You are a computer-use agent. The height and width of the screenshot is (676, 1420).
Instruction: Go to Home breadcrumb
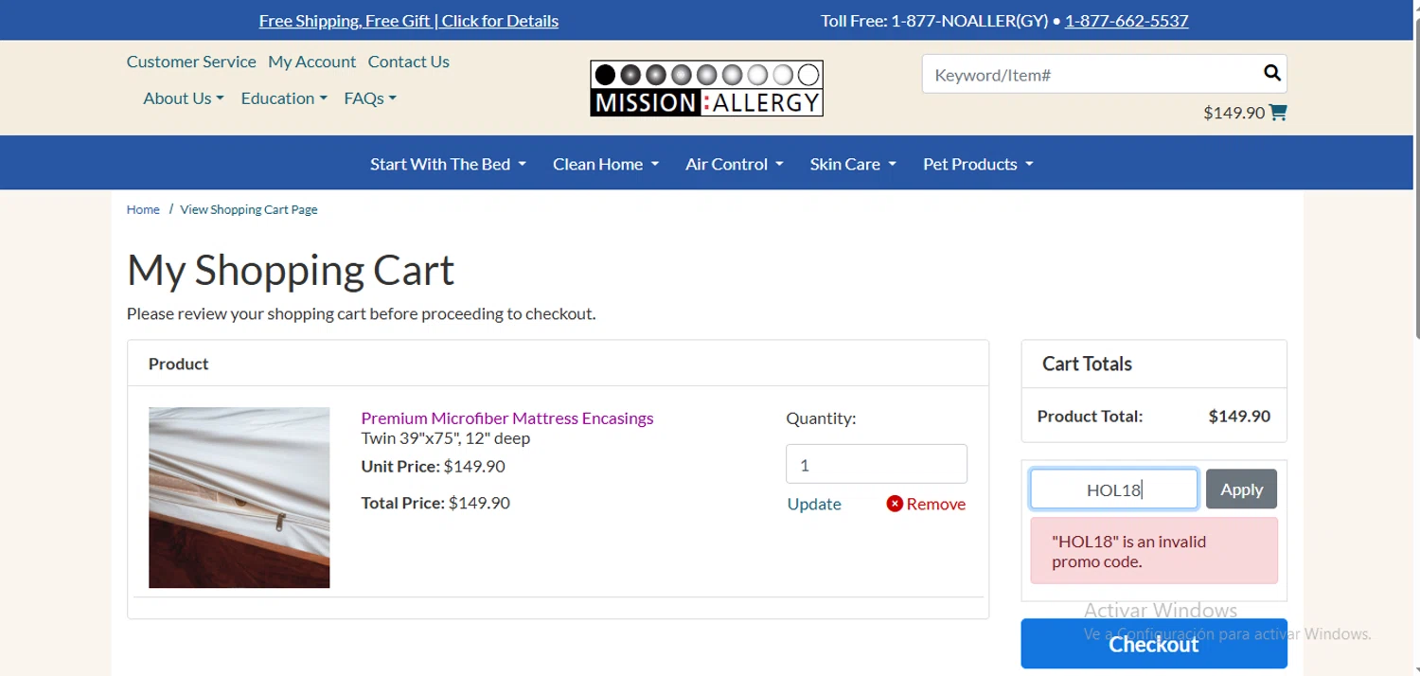click(143, 209)
